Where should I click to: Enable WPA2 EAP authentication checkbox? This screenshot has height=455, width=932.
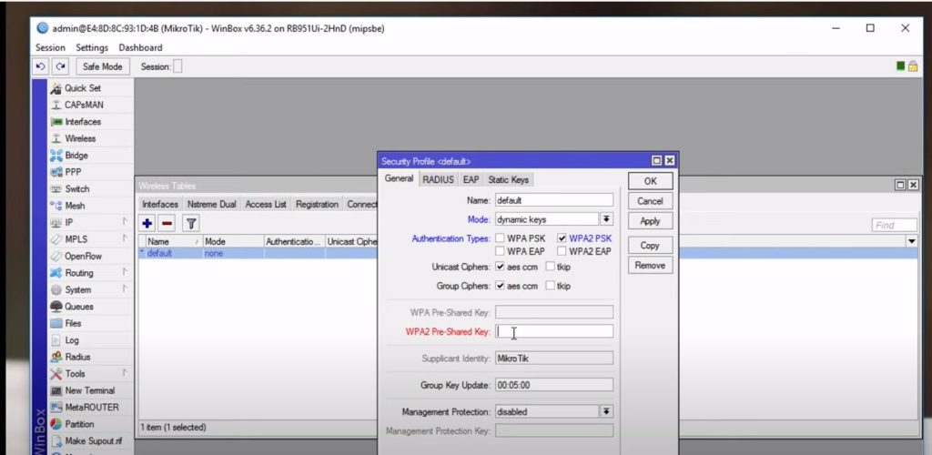(x=562, y=251)
